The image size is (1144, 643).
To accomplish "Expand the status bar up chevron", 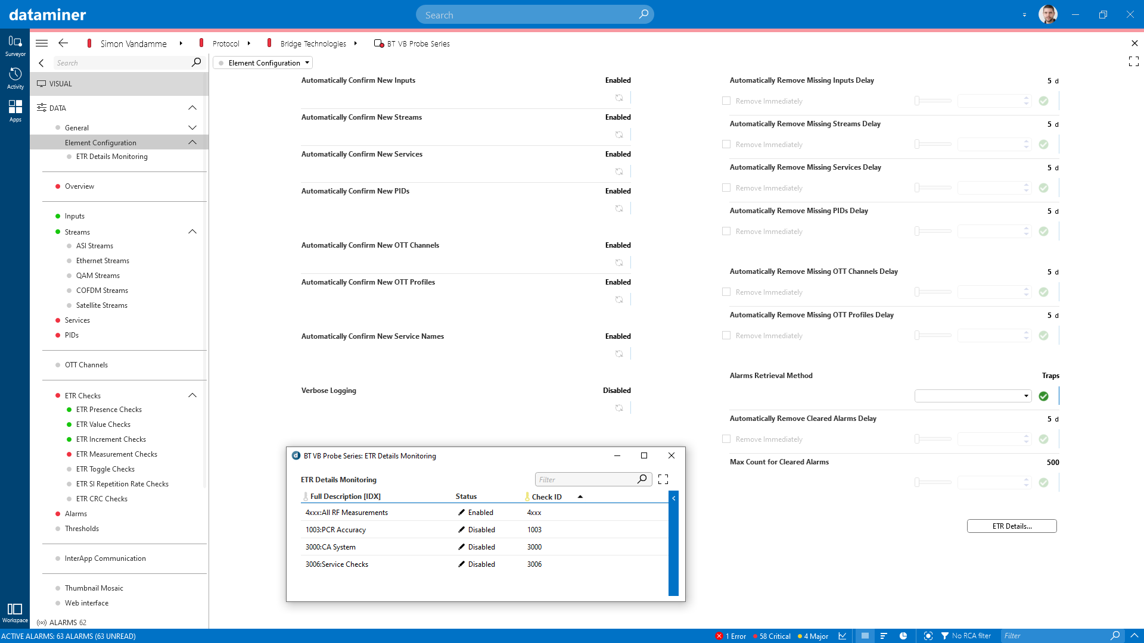I will [x=1134, y=636].
